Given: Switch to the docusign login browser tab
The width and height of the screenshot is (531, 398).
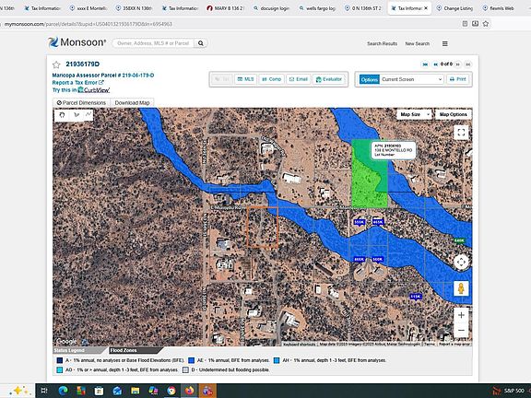Looking at the screenshot, I should pos(271,8).
